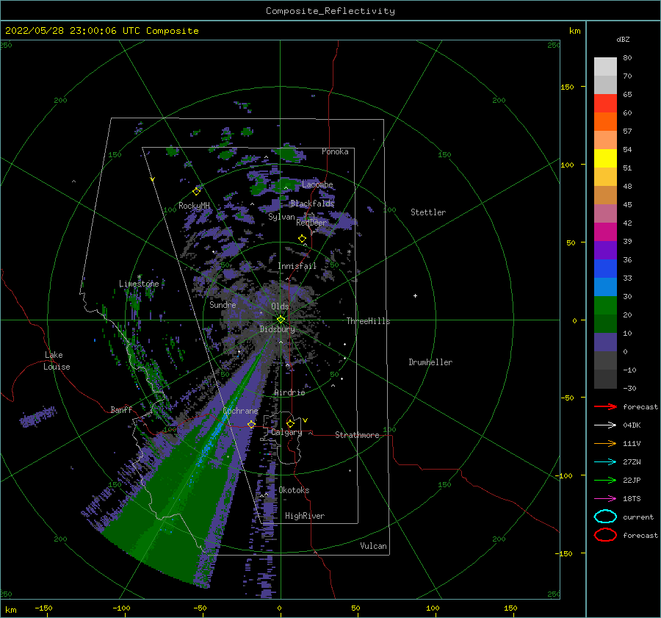Click the ThreeHills label

click(368, 321)
